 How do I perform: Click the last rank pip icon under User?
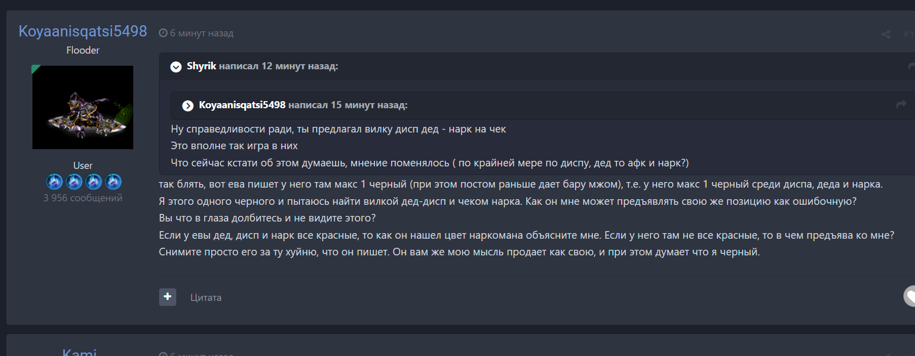113,182
